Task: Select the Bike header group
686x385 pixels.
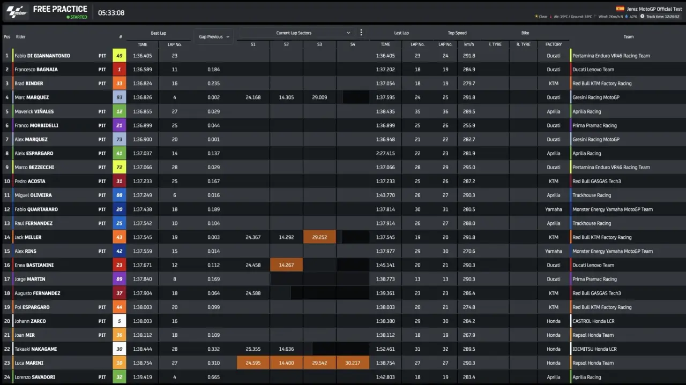Action: (x=525, y=33)
